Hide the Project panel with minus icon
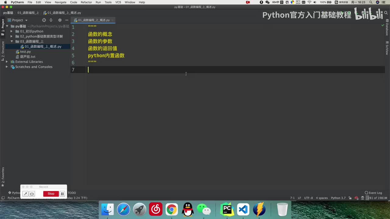 point(67,20)
